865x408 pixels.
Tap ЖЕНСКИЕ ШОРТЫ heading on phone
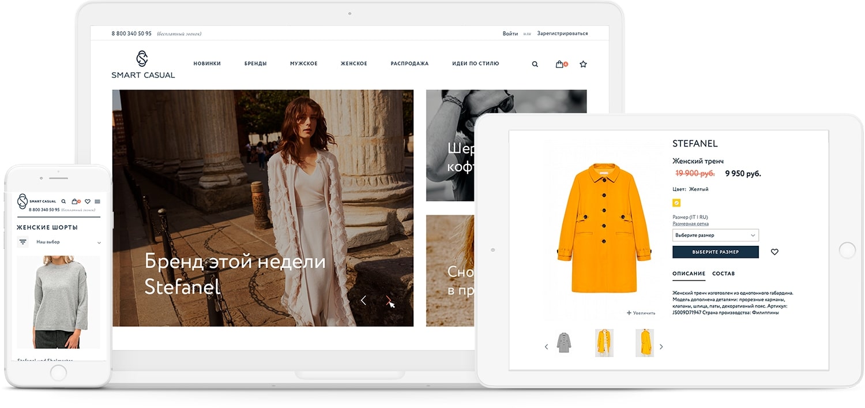pyautogui.click(x=47, y=227)
